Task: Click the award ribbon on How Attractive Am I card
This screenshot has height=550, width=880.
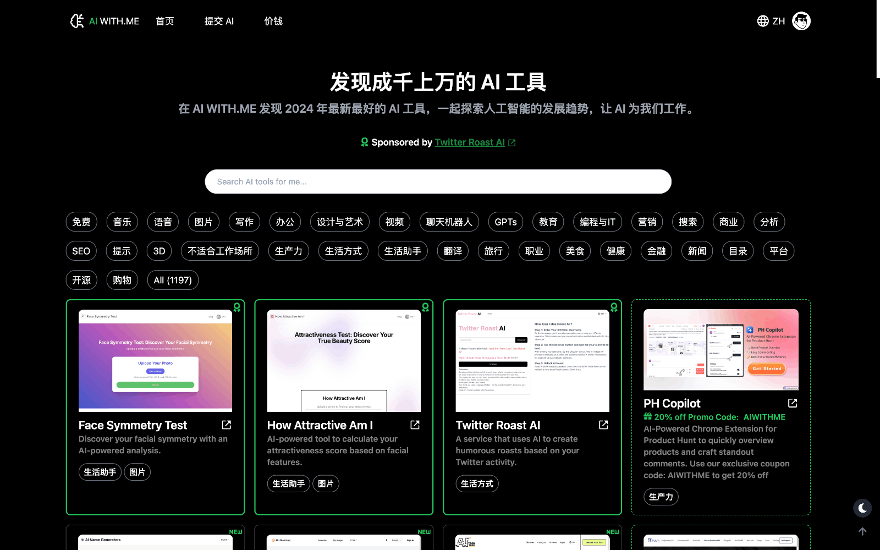Action: [x=425, y=308]
